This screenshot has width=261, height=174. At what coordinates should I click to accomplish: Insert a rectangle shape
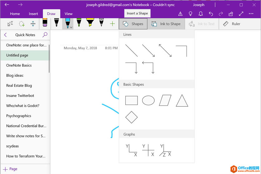(131, 100)
